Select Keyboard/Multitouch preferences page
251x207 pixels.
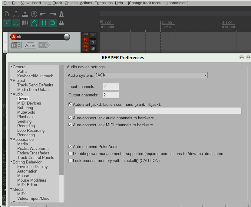click(x=35, y=76)
